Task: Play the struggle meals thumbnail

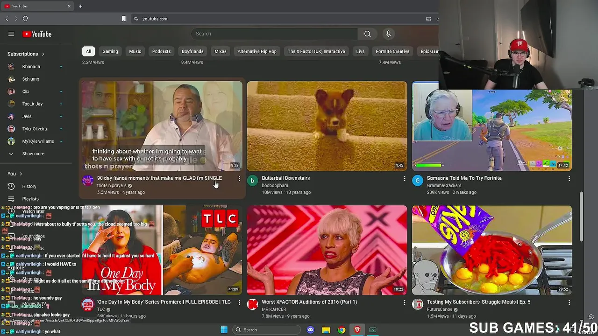Action: click(x=491, y=250)
